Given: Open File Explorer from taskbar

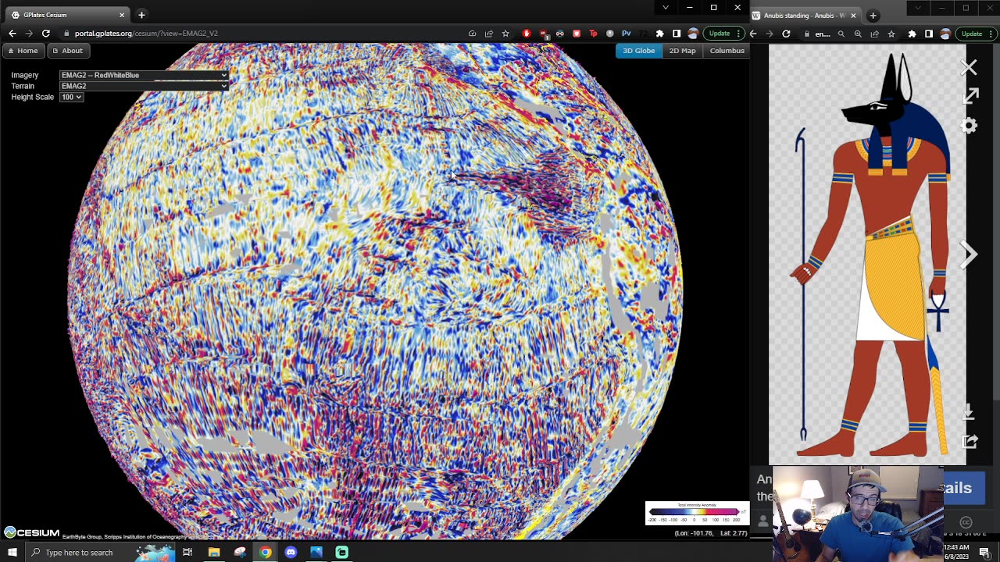Looking at the screenshot, I should (x=213, y=553).
